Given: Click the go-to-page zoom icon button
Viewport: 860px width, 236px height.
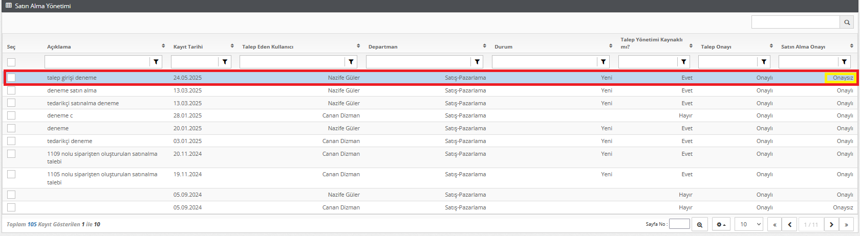Looking at the screenshot, I should coord(699,224).
